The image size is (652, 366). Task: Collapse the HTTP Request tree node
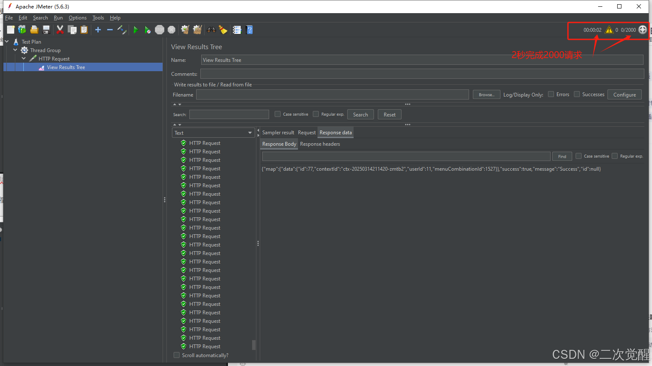[x=24, y=58]
